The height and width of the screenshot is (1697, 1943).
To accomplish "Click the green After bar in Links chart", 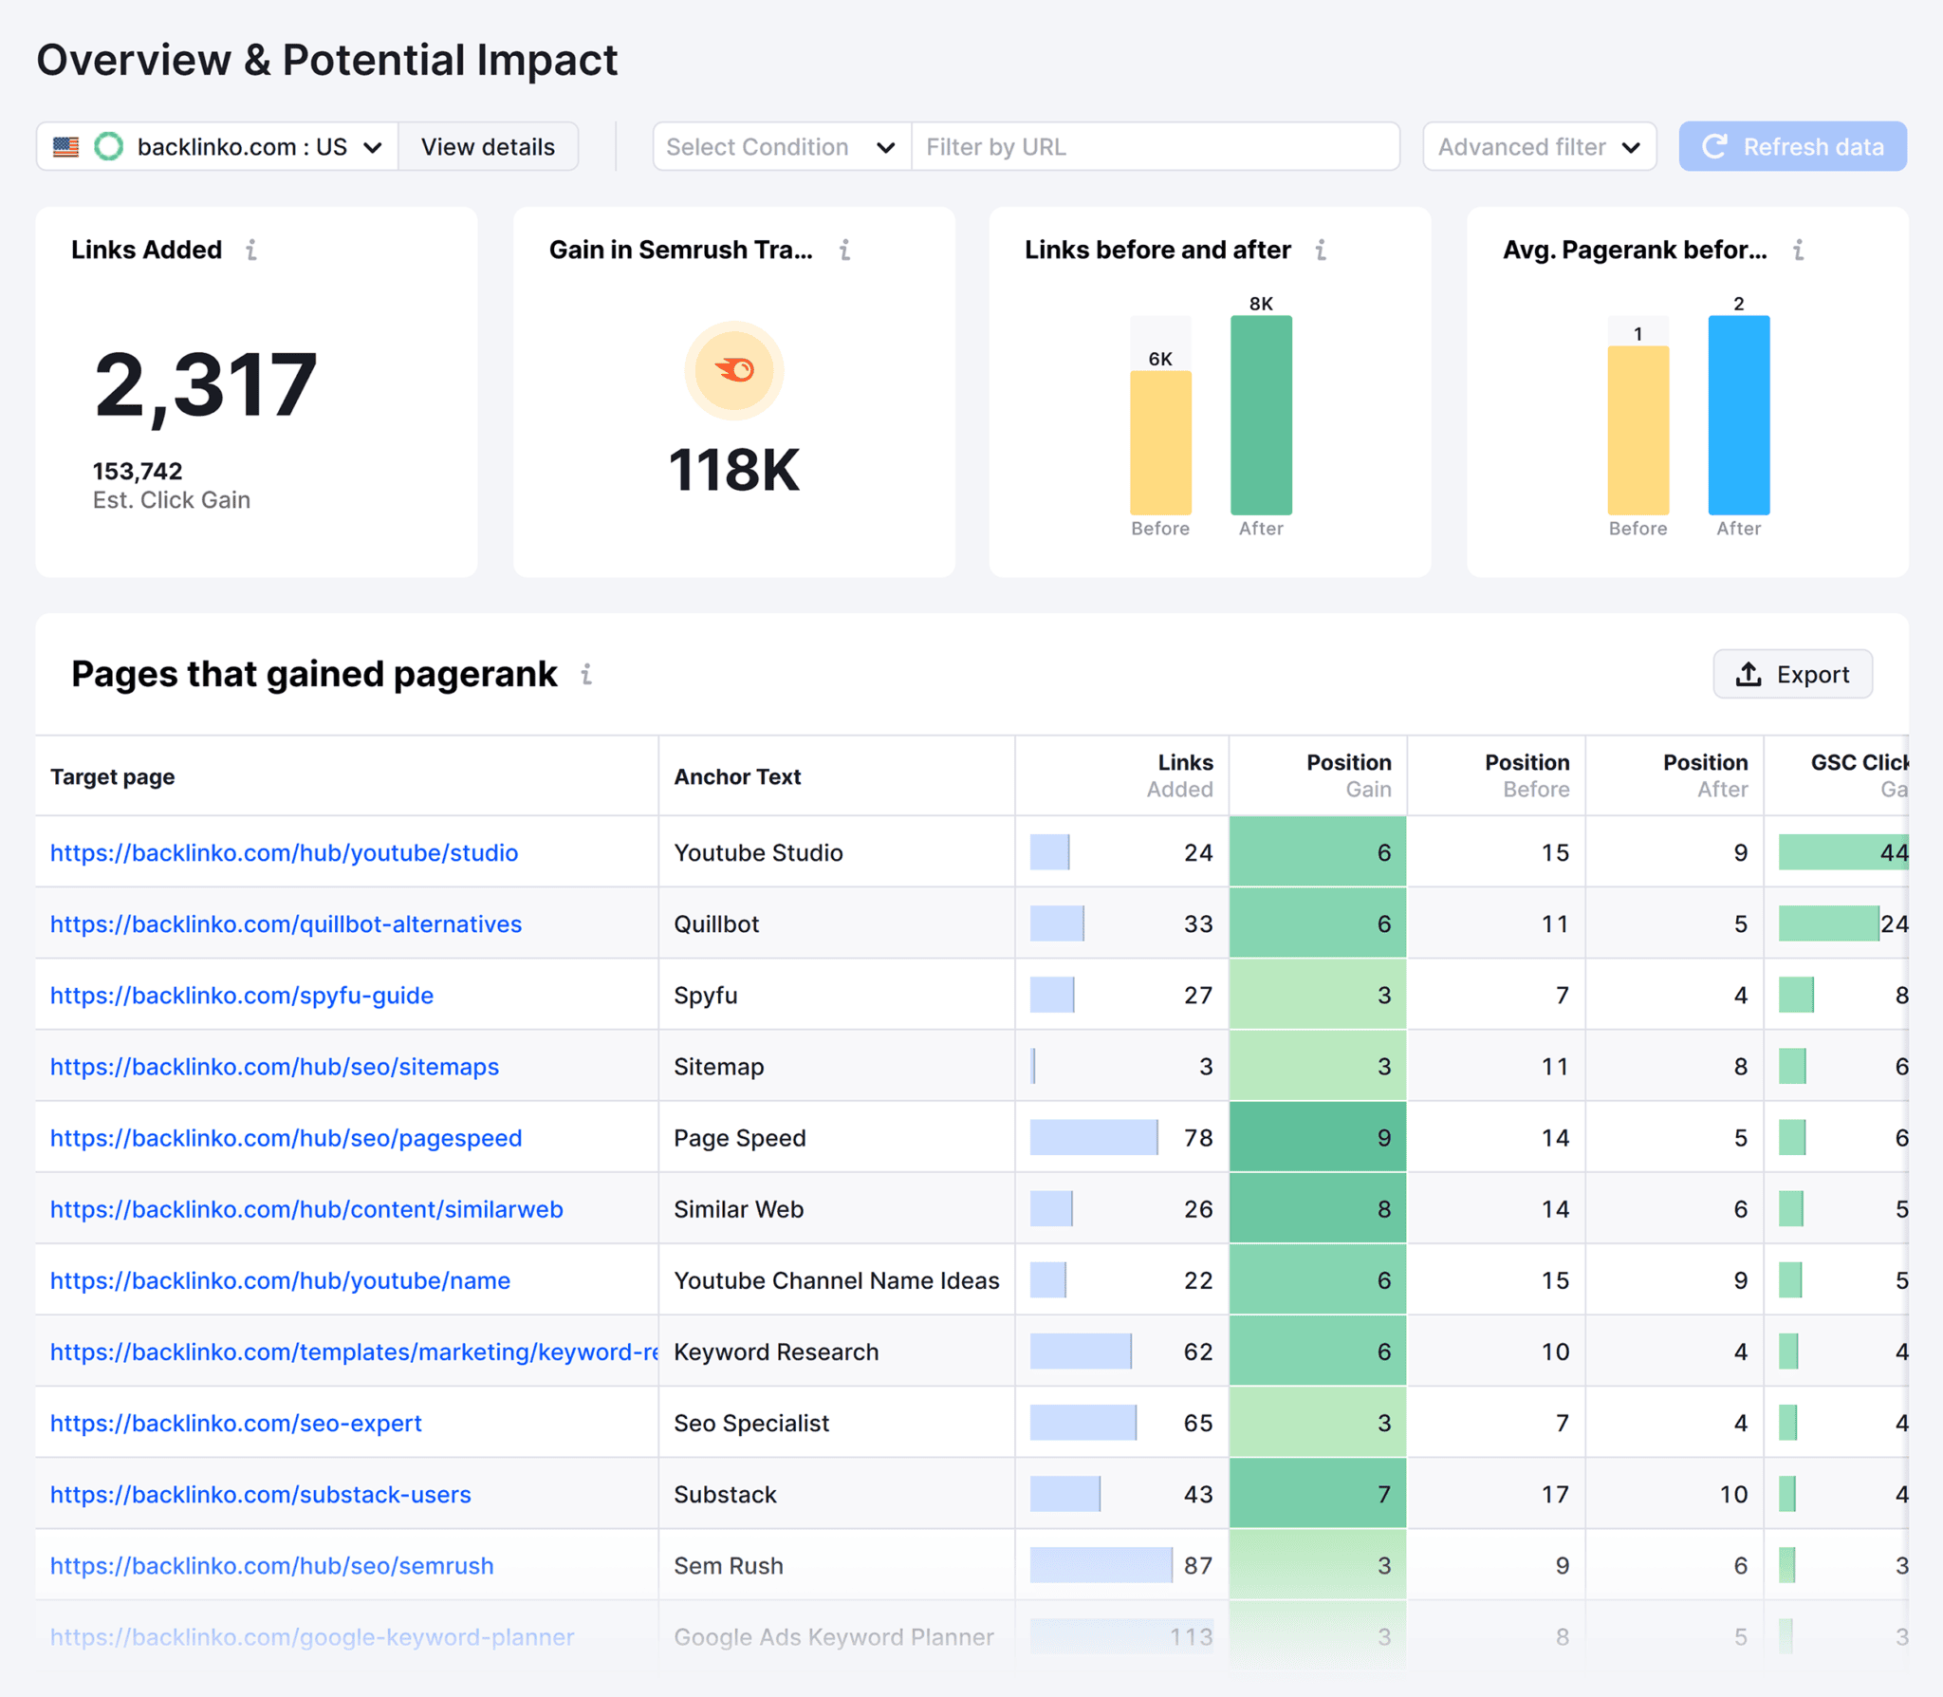I will (x=1261, y=415).
